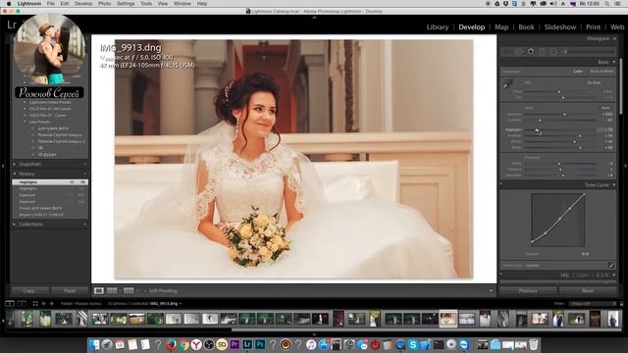The image size is (628, 353).
Task: Open Firefox from the Dock
Action: [171, 344]
